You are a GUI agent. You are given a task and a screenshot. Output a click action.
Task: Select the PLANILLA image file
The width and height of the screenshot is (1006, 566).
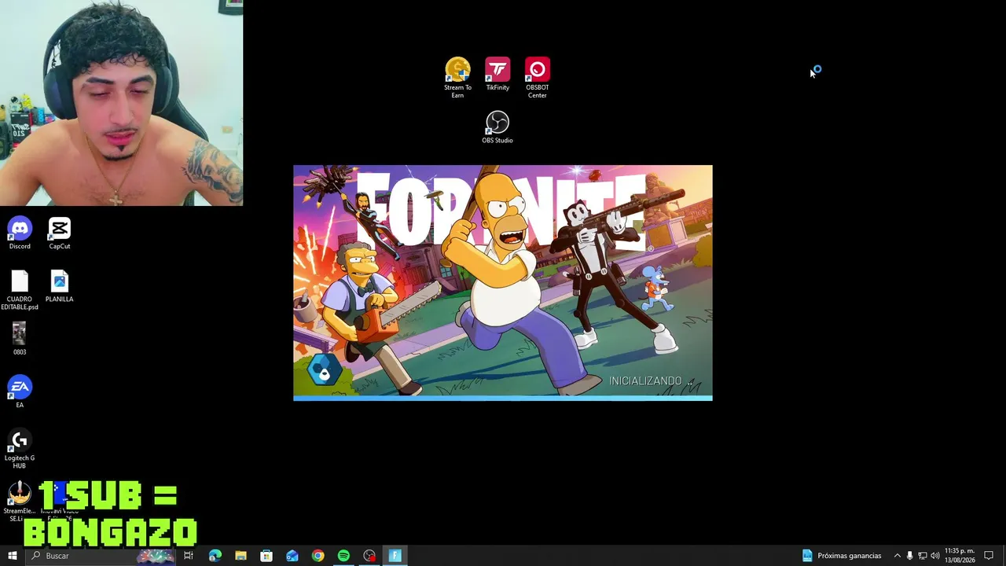coord(60,286)
